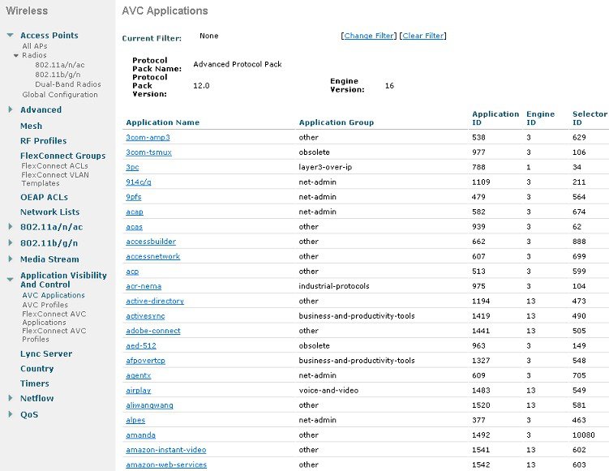The width and height of the screenshot is (609, 471).
Task: Expand the 802.11b/g/n section arrow
Action: click(11, 243)
